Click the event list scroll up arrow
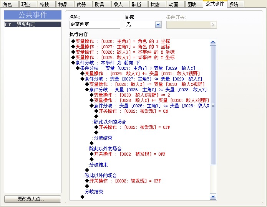The height and width of the screenshot is (207, 267). (213, 42)
